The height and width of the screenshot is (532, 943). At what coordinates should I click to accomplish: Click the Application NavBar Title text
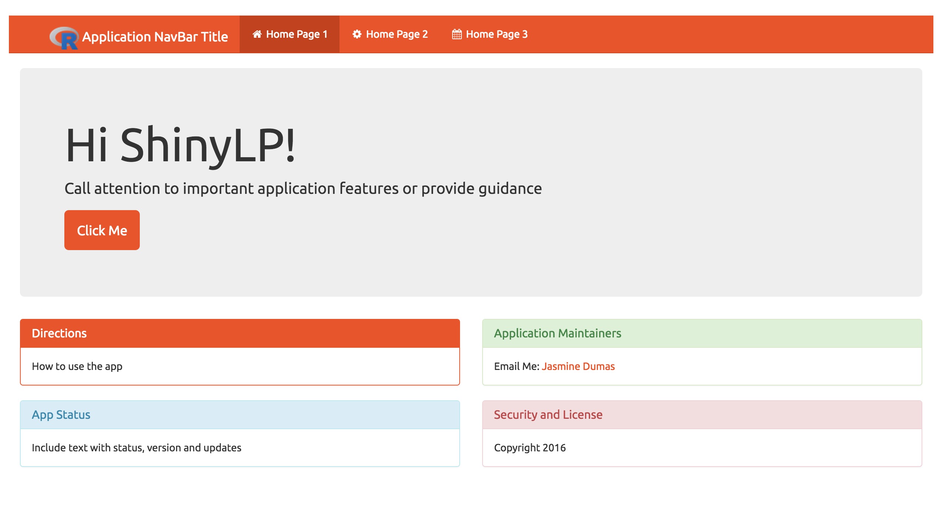coord(155,37)
